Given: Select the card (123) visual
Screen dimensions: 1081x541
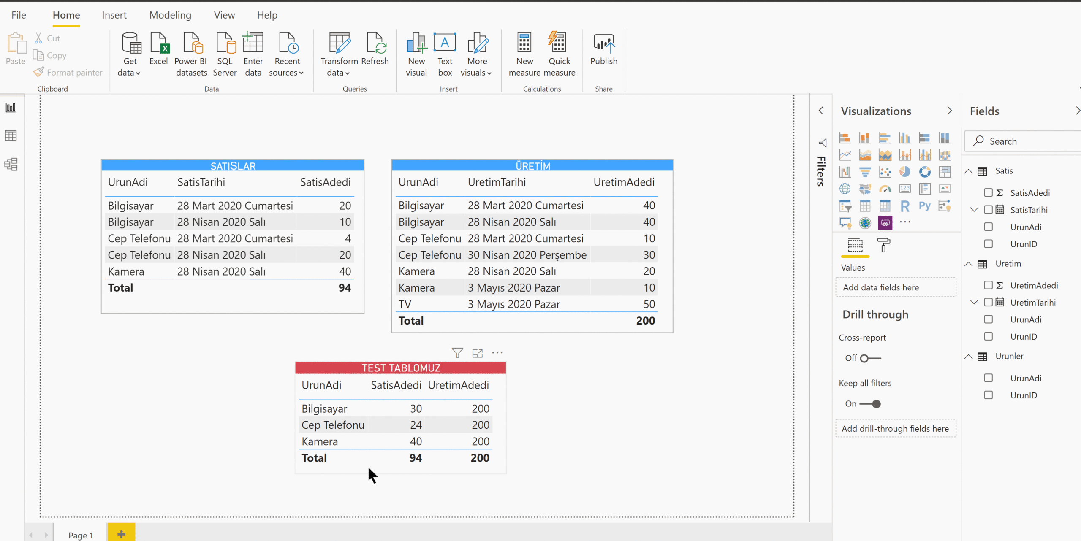Looking at the screenshot, I should tap(904, 189).
